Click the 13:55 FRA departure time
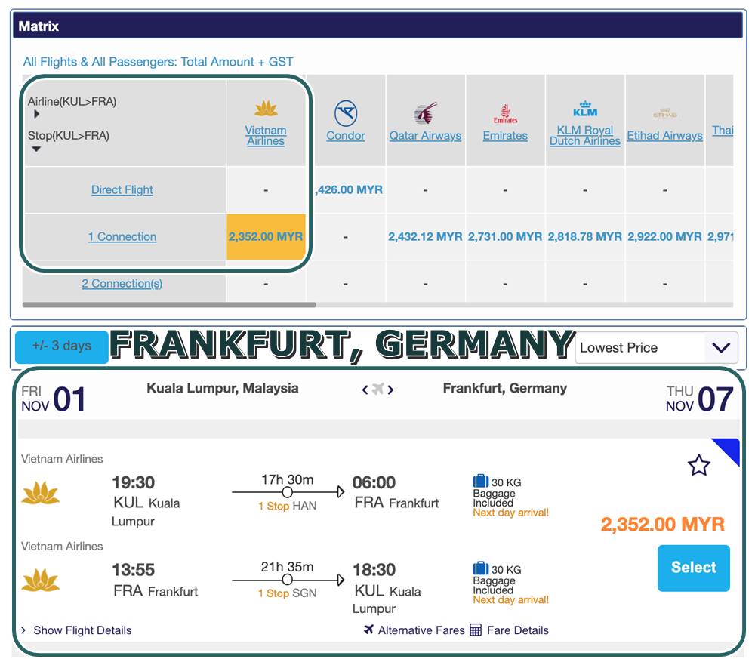The height and width of the screenshot is (659, 755). [134, 570]
